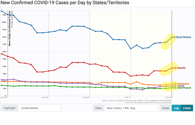Viewport: 195px width, 125px height.
Task: Click the Aug 29 date axis label
Action: (86, 97)
